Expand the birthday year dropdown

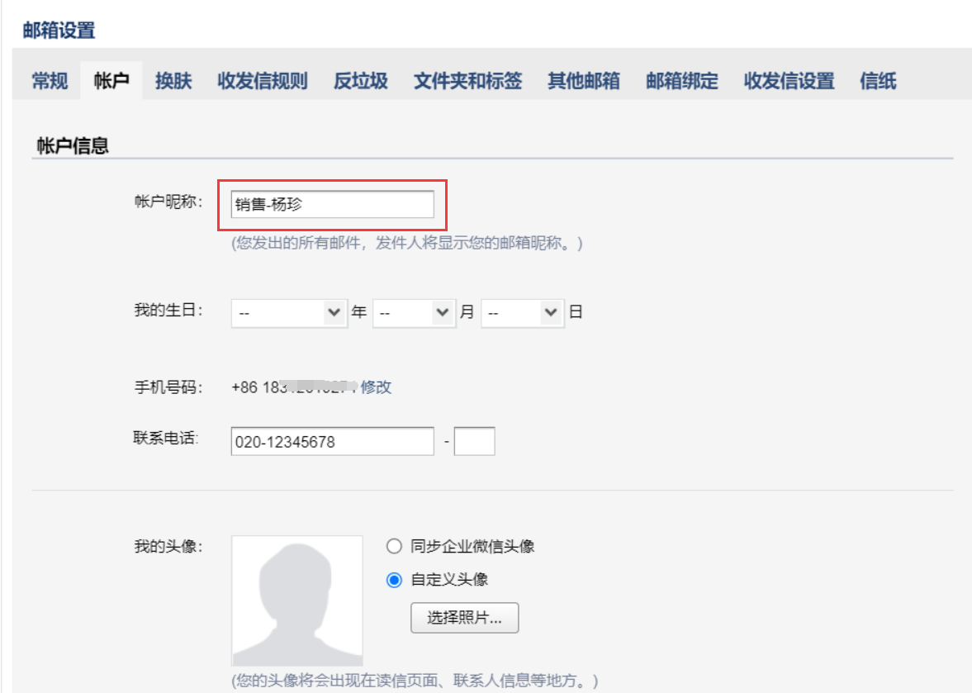pyautogui.click(x=288, y=313)
